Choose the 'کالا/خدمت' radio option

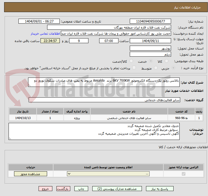click(131, 61)
